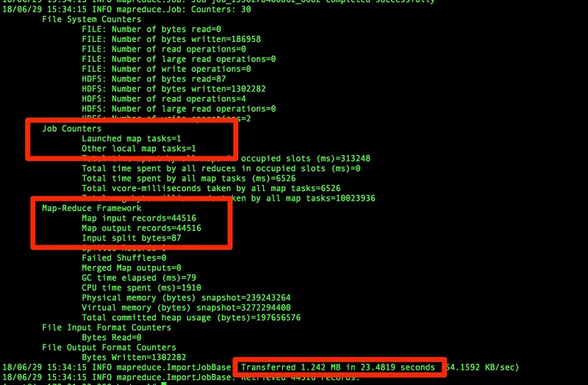Click 'Other local map tasks=1' line

(139, 148)
